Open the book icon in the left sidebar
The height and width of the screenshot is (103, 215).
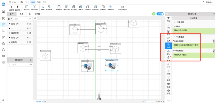(x=4, y=12)
